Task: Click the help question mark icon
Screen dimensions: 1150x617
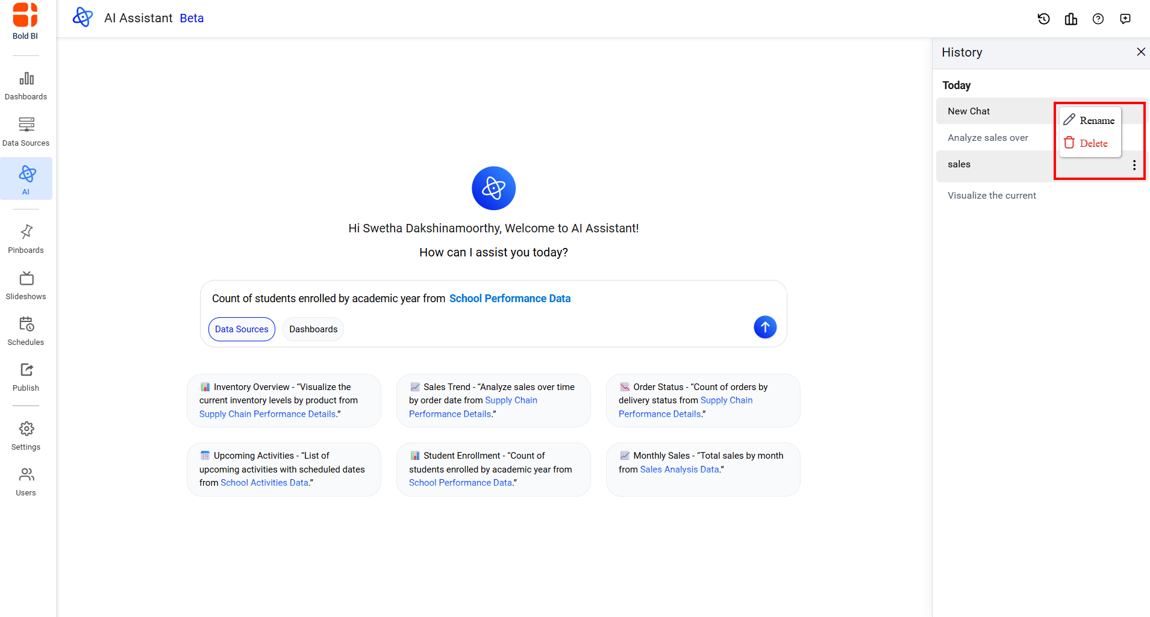Action: pos(1098,19)
